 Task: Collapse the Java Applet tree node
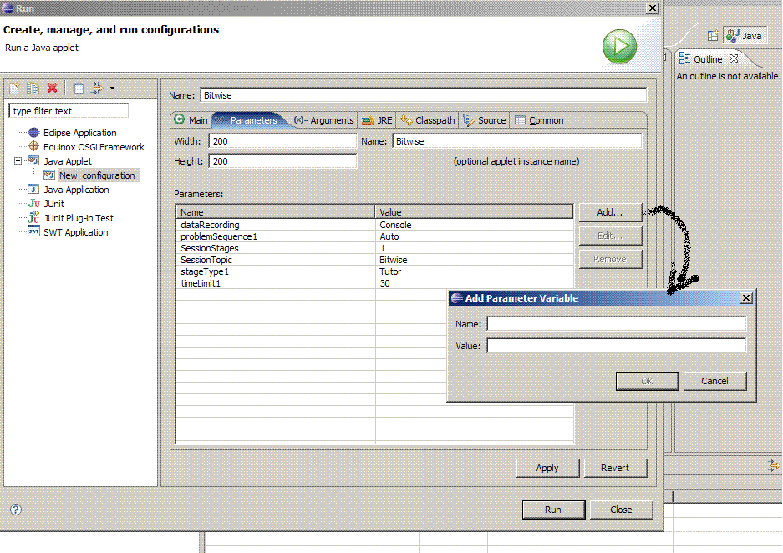(18, 160)
